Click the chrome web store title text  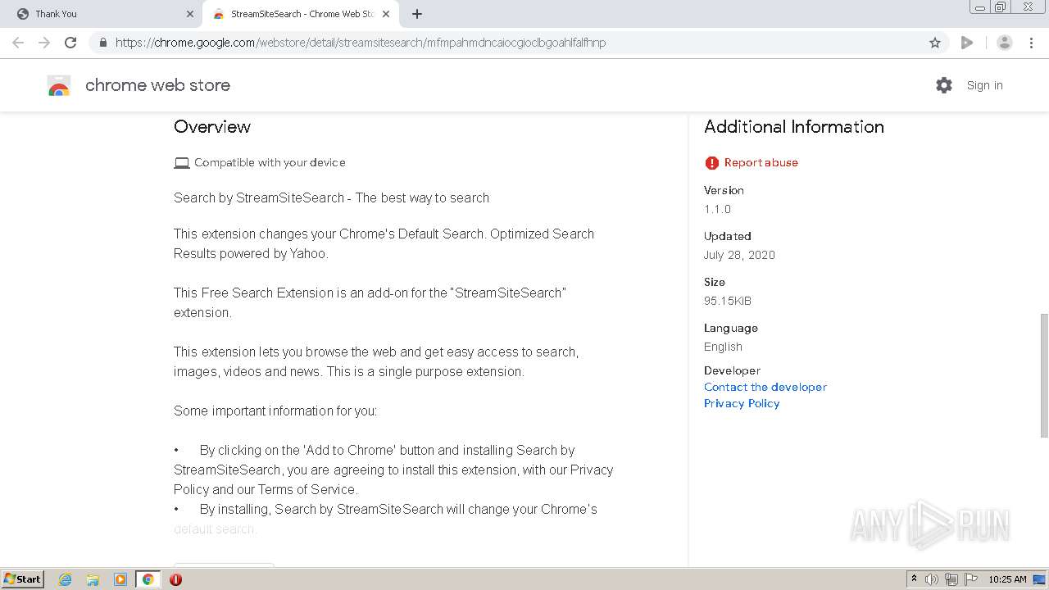(x=157, y=85)
